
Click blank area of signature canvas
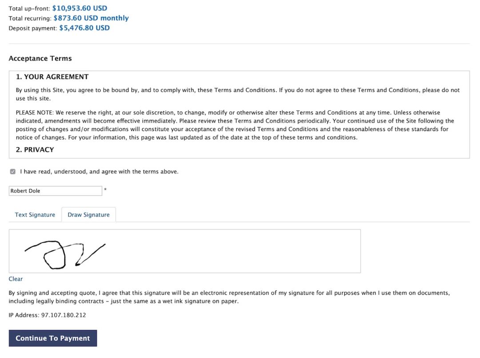(232, 251)
